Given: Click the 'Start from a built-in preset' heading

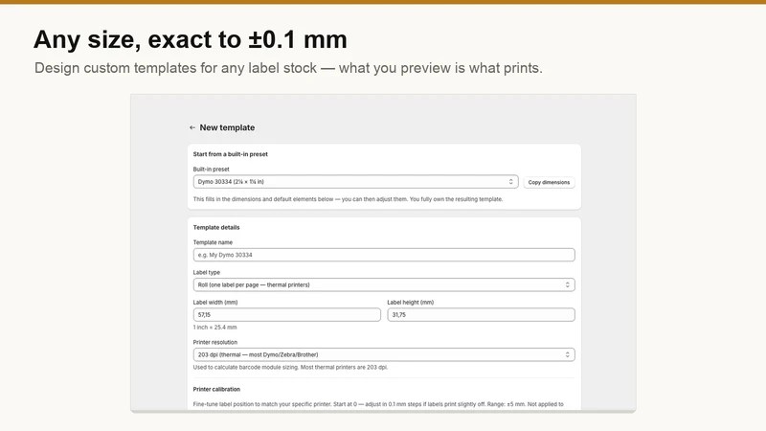Looking at the screenshot, I should pos(231,154).
